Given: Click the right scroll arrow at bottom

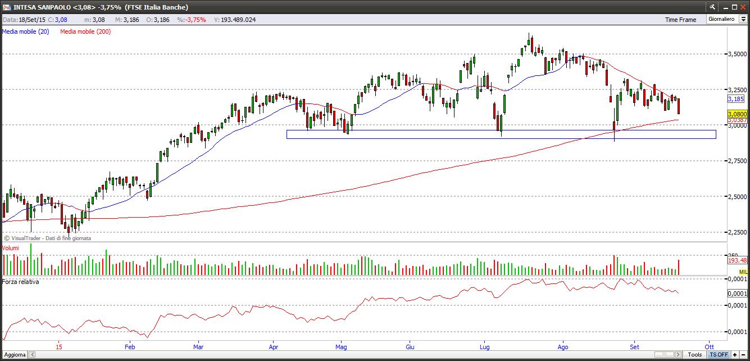Looking at the screenshot, I should point(678,354).
